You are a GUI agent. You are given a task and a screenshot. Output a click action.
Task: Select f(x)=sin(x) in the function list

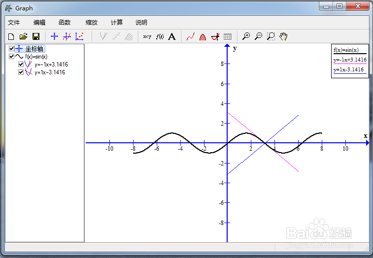tap(36, 57)
